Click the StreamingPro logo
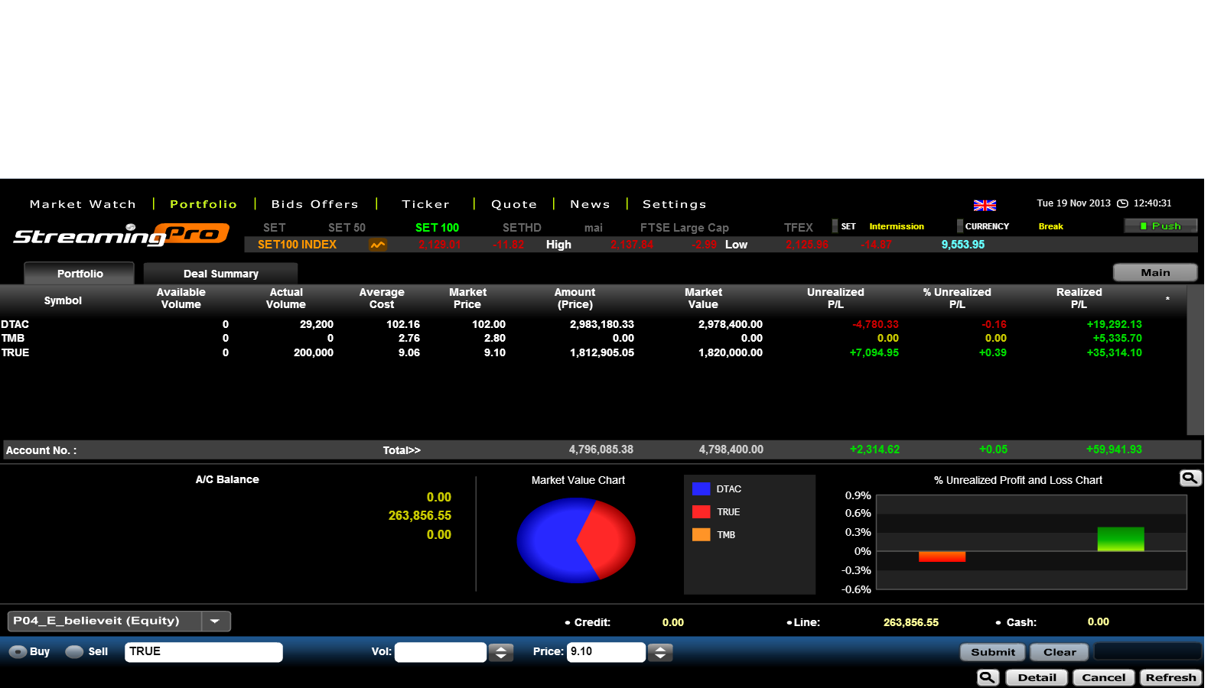1224x688 pixels. pos(121,234)
